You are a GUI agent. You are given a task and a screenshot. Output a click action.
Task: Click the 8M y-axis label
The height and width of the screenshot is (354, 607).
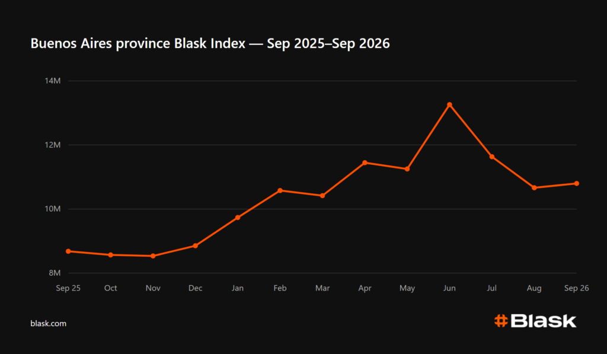(x=55, y=273)
